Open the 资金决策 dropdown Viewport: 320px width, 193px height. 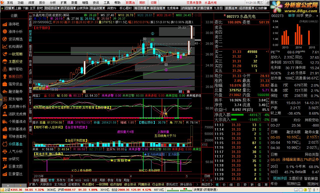(x=98, y=8)
